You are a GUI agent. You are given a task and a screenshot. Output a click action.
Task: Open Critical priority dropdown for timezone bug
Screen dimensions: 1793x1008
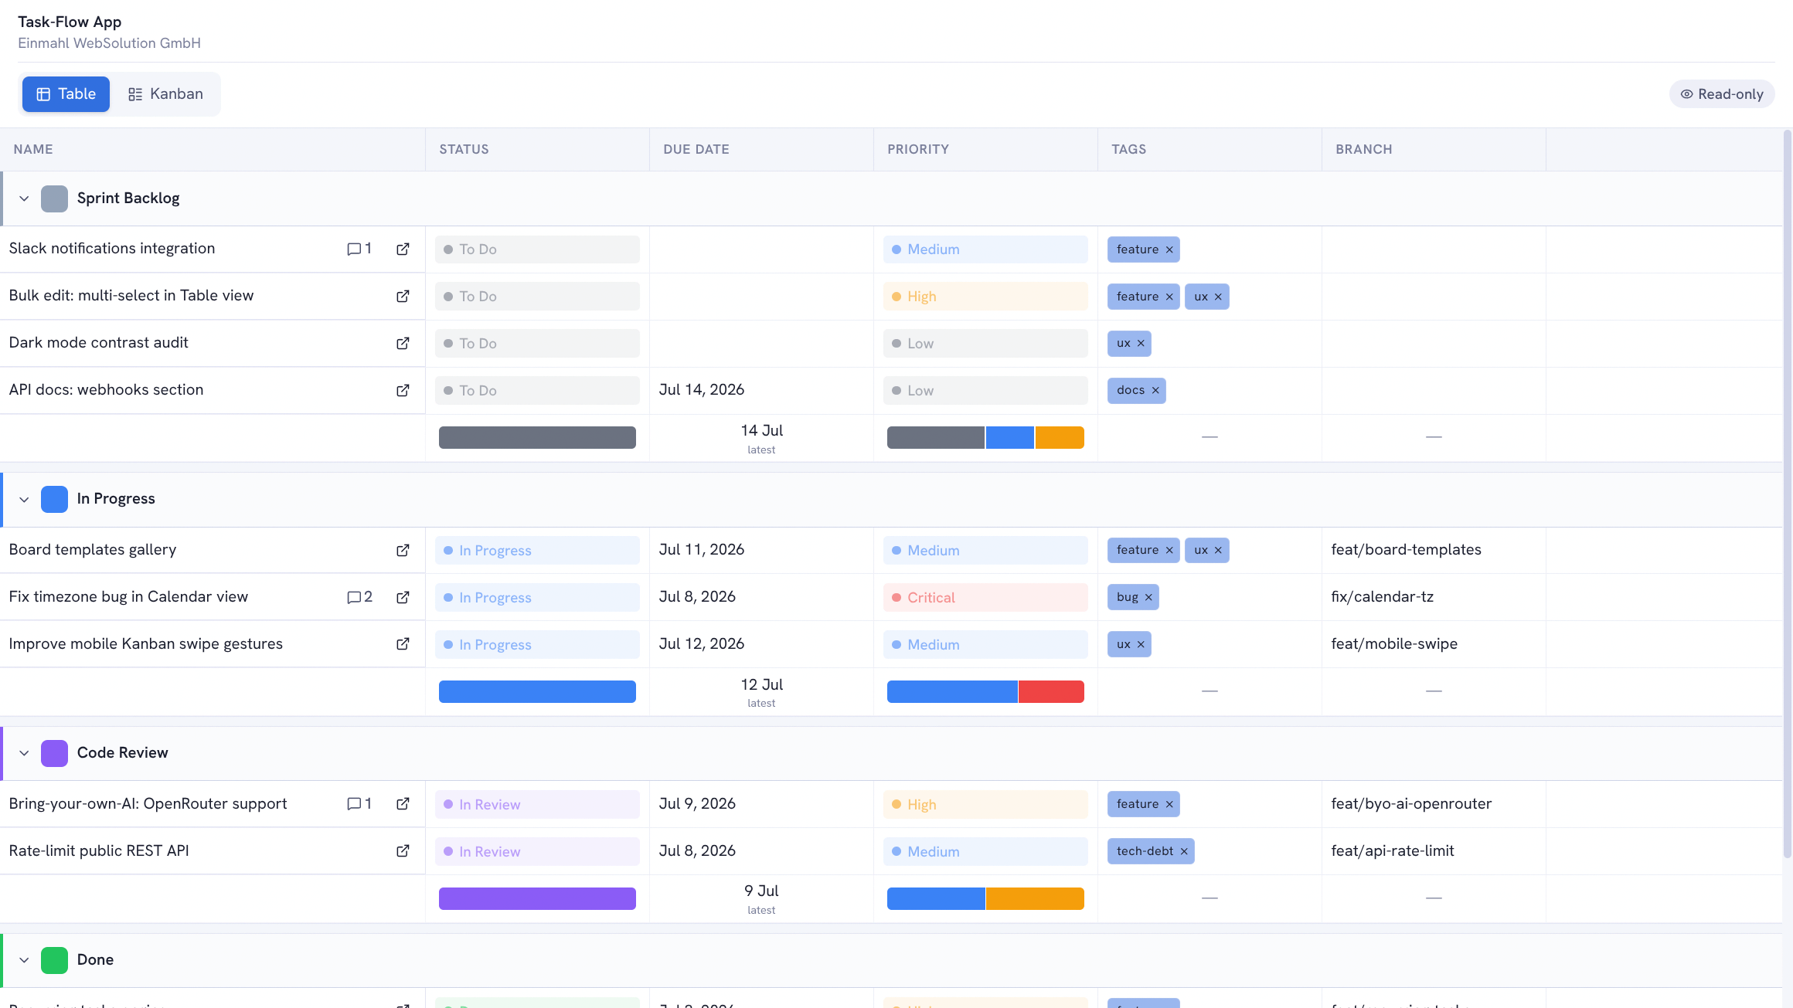click(985, 597)
